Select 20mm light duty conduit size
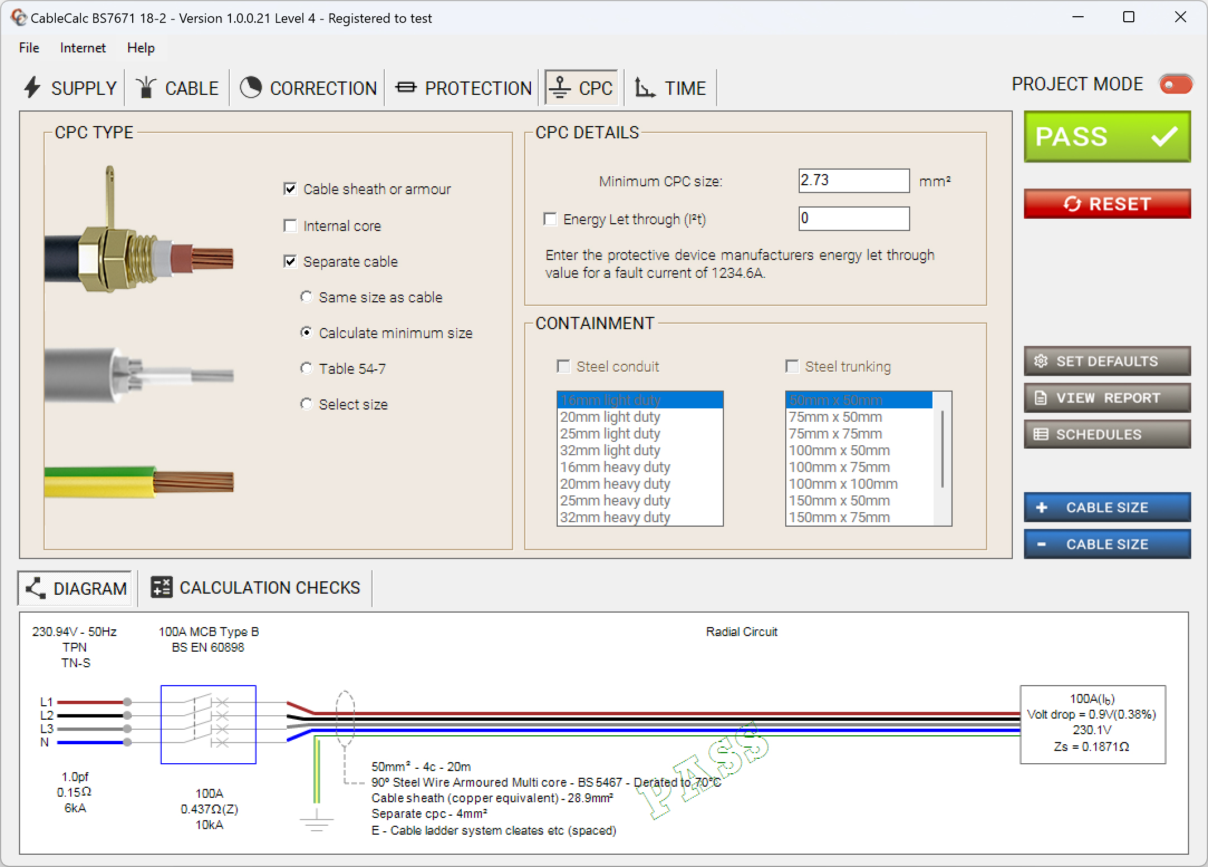1208x867 pixels. (x=610, y=416)
